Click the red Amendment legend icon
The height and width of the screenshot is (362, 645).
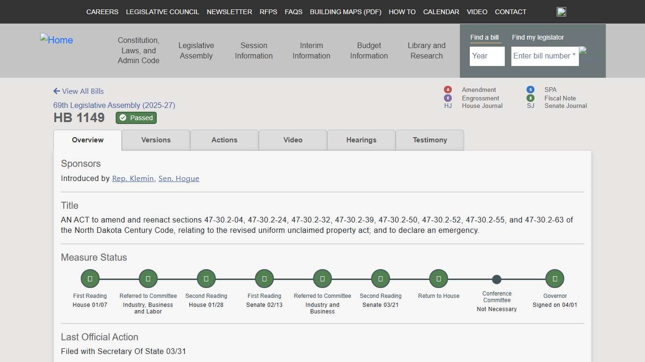(448, 90)
